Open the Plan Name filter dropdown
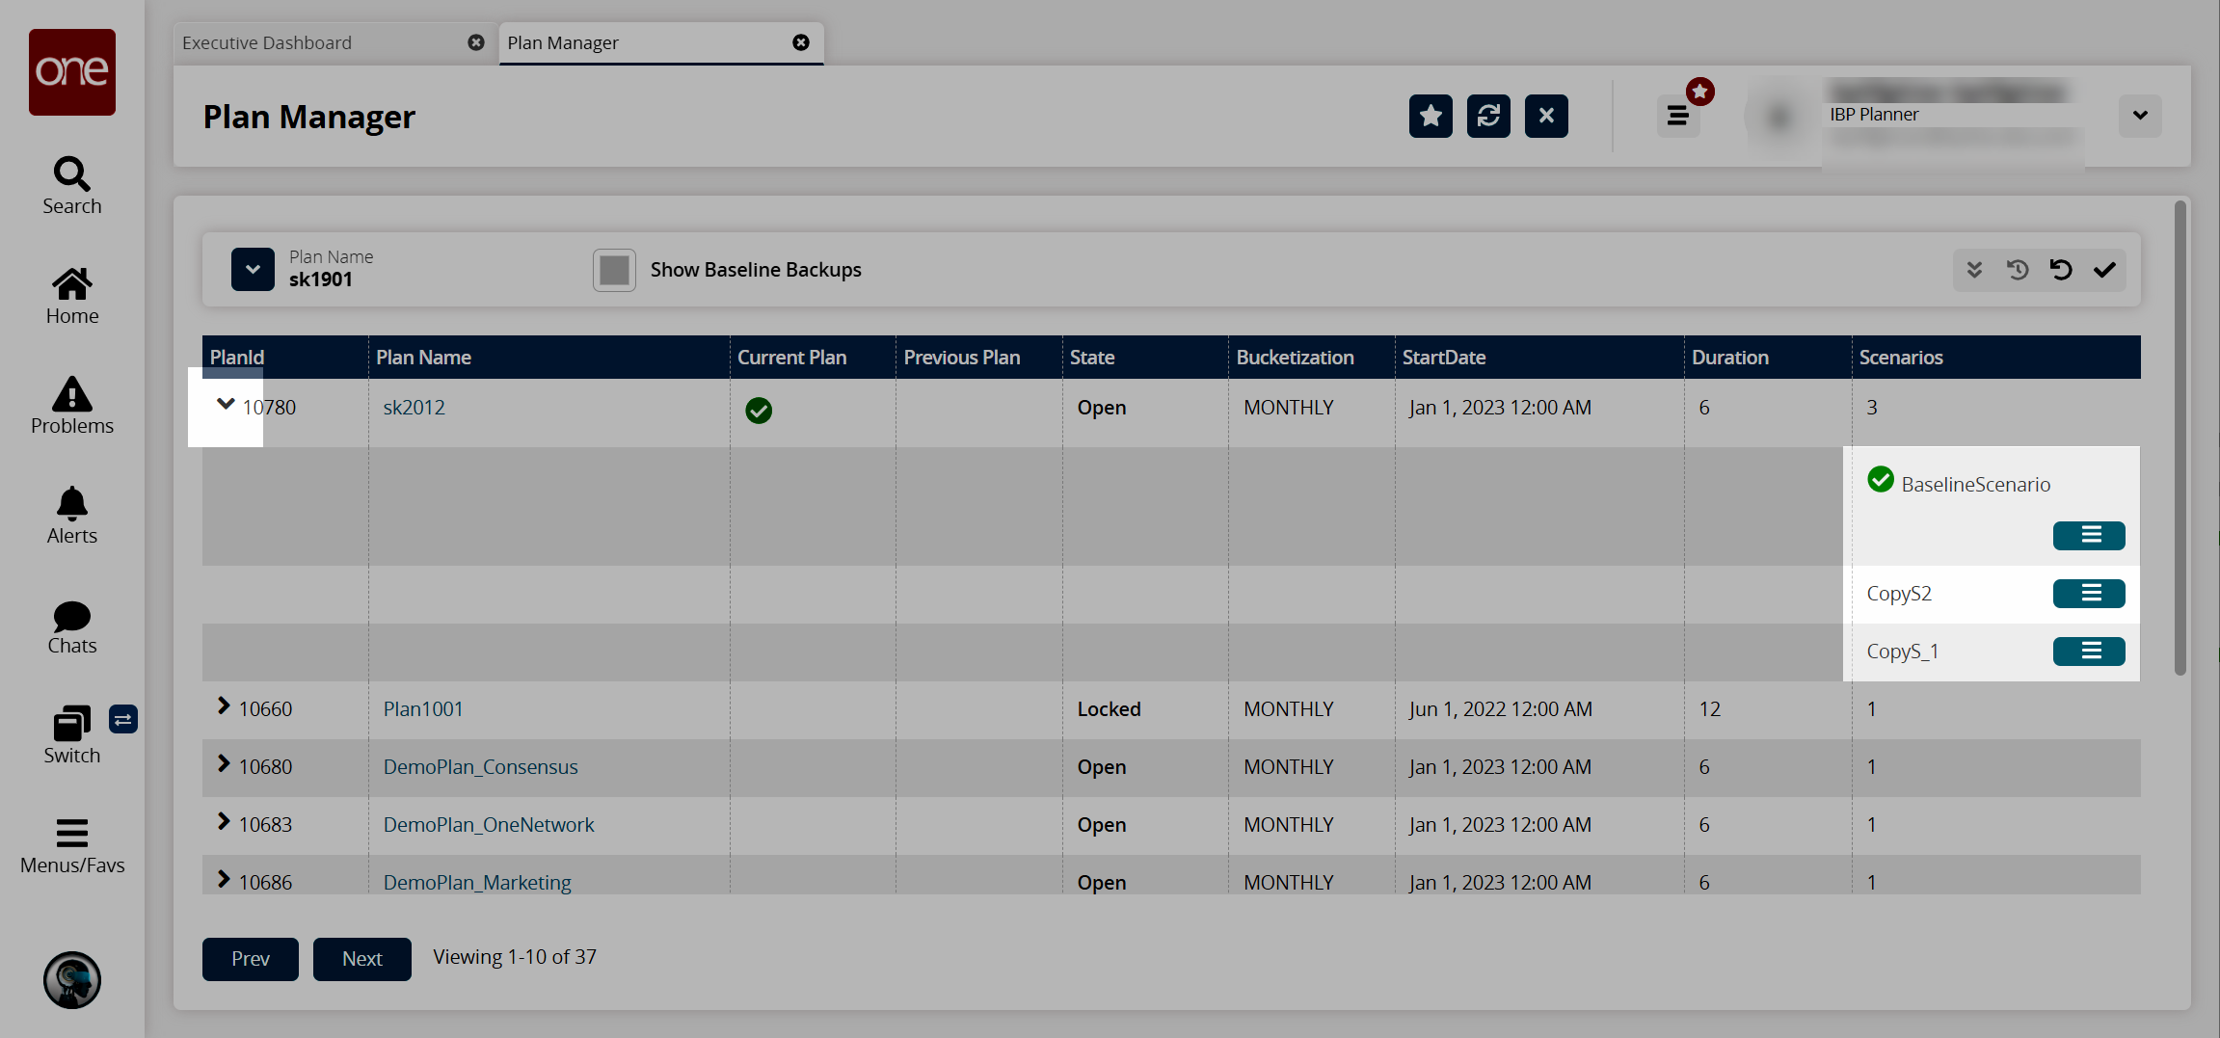 [253, 270]
